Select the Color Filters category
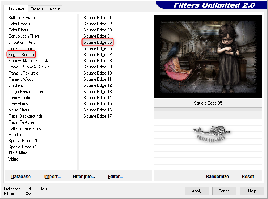This screenshot has width=268, height=199. coord(18,30)
